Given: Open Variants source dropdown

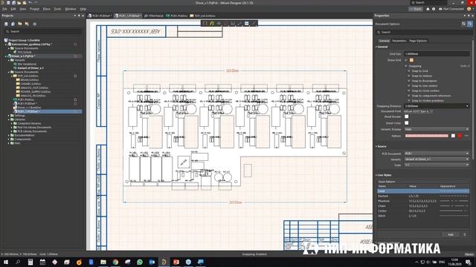Looking at the screenshot, I should coord(437,159).
